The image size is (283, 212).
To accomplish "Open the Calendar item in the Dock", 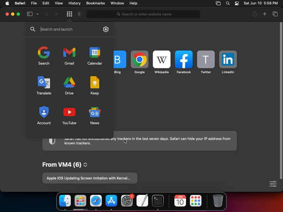I will 180,201.
